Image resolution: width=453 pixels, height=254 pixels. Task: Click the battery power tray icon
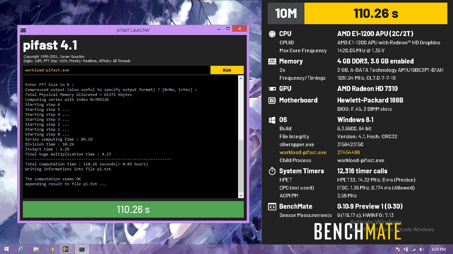[x=406, y=249]
